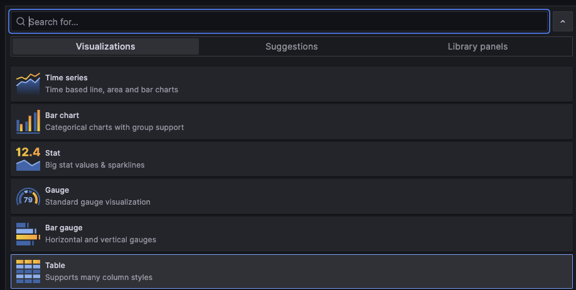Click the Bar chart visualization icon
This screenshot has width=576, height=290.
coord(28,121)
